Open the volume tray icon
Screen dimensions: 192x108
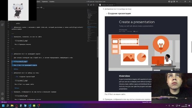pos(179,106)
